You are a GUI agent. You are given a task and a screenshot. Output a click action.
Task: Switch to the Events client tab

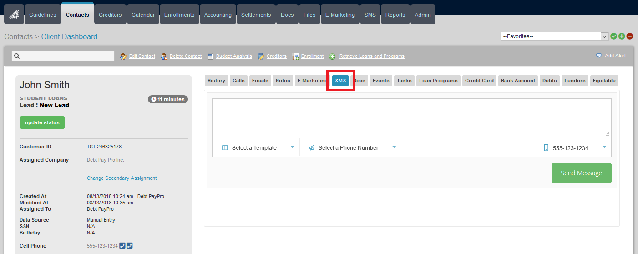(x=381, y=81)
